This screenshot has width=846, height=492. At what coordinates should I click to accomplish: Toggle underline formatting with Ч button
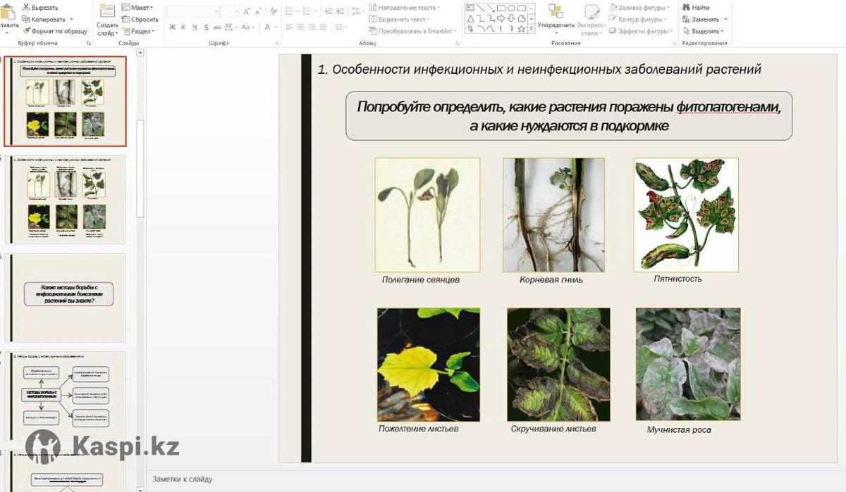pos(195,27)
